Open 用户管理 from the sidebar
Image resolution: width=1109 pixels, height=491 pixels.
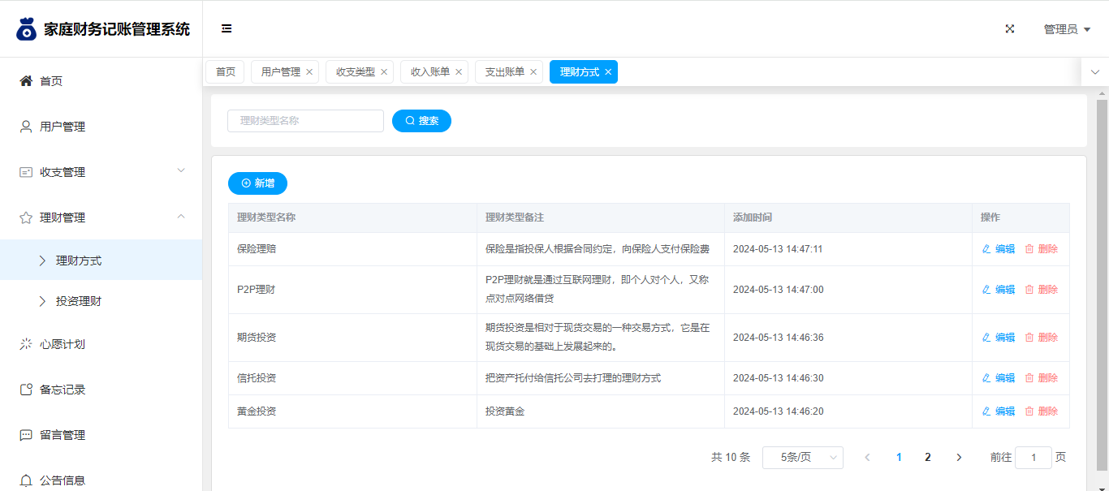click(63, 127)
